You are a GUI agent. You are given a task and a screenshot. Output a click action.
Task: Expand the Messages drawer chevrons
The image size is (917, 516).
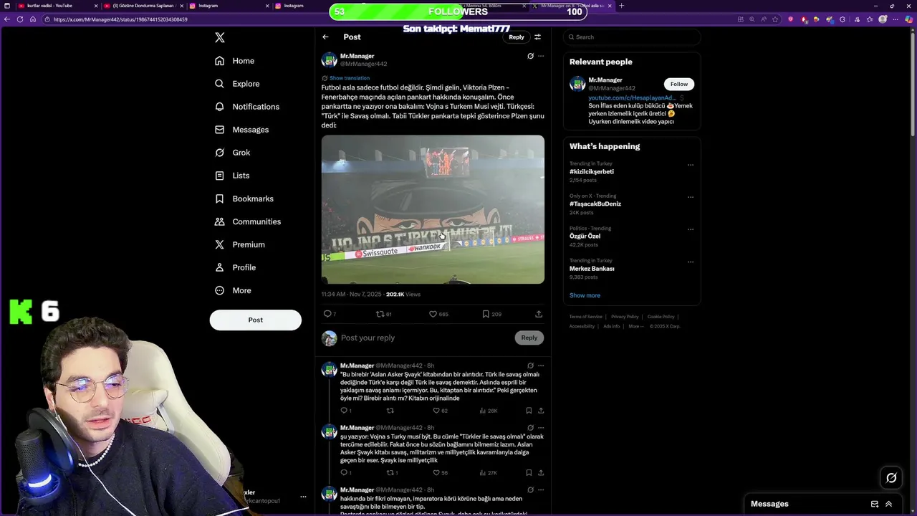[x=889, y=504]
